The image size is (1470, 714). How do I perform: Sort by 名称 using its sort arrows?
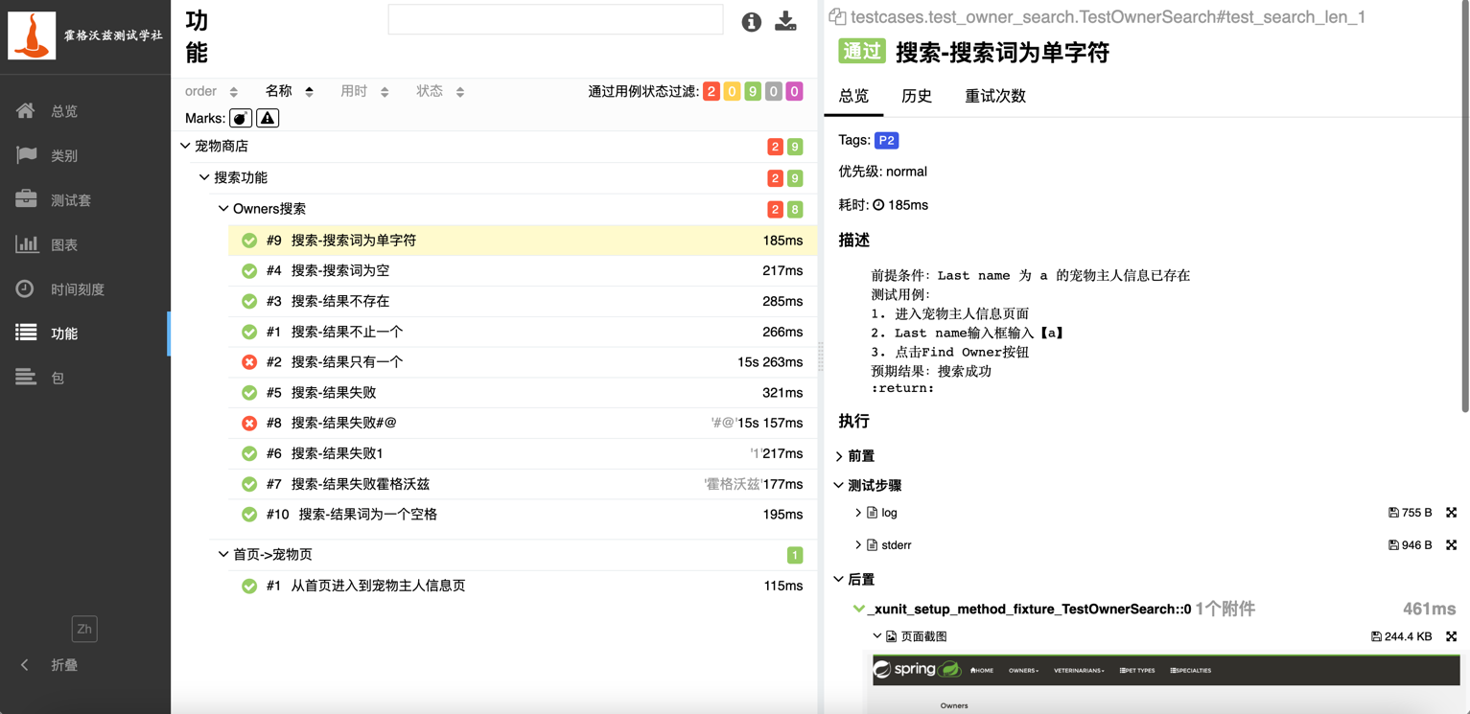tap(309, 92)
